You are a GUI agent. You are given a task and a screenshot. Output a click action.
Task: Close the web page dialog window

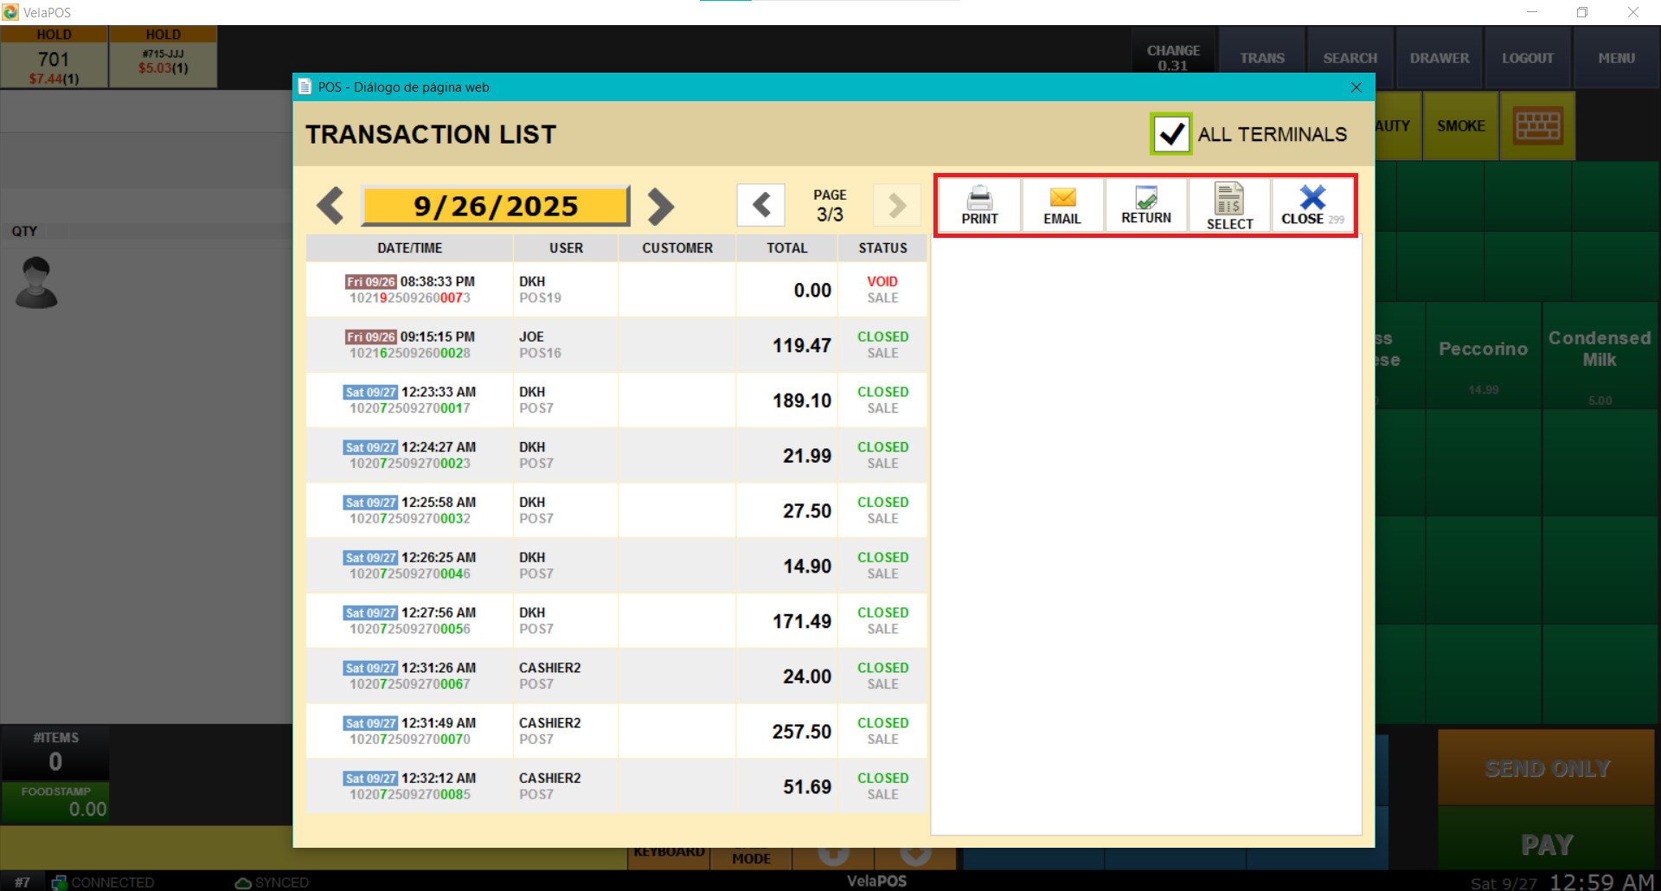[1356, 87]
